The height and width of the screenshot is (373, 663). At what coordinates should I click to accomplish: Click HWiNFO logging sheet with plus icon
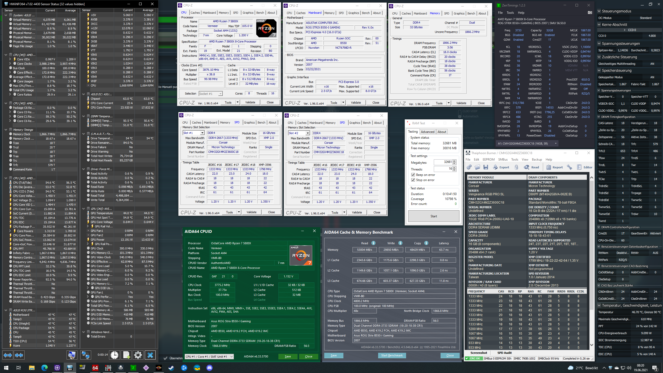tap(126, 355)
